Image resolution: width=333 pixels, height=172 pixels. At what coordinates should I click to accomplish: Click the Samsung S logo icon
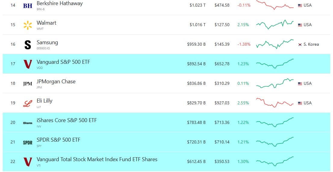[28, 45]
